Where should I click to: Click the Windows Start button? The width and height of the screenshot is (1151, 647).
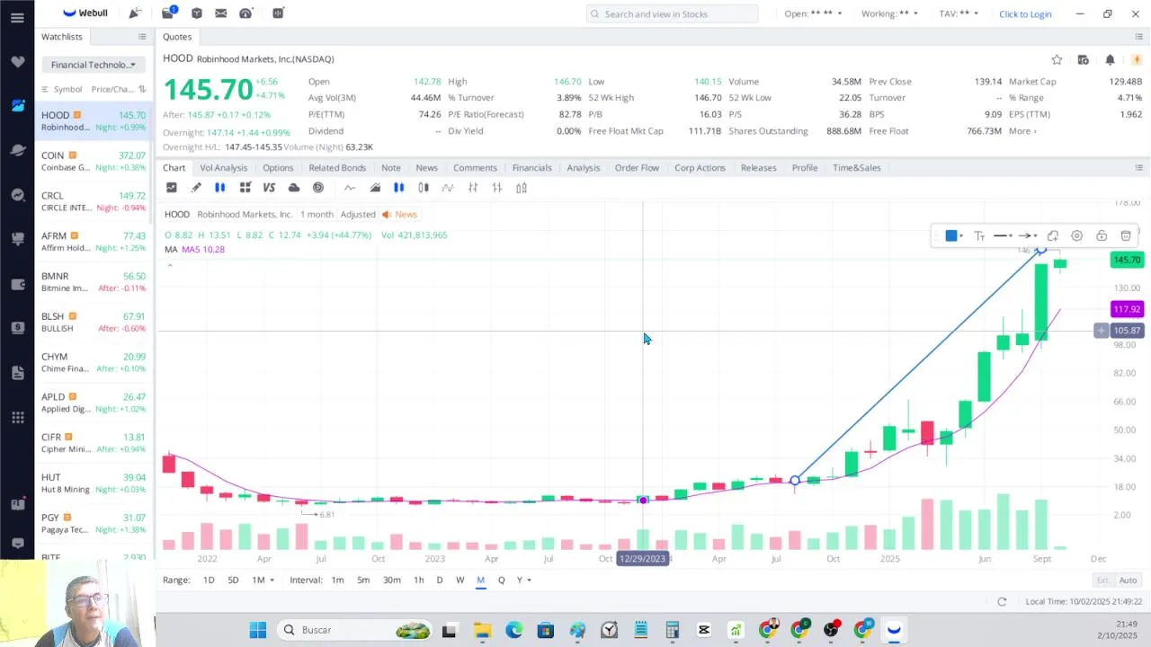pos(258,630)
